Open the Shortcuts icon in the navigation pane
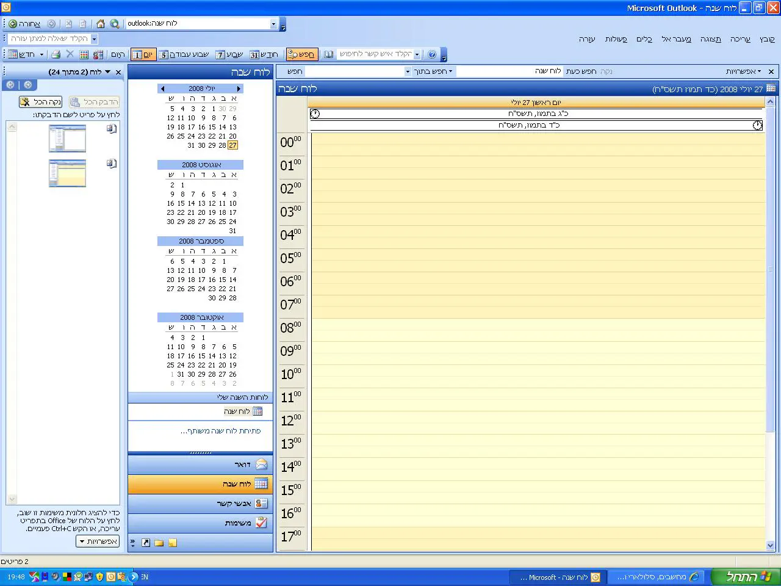Viewport: 781px width, 586px height. coord(146,543)
